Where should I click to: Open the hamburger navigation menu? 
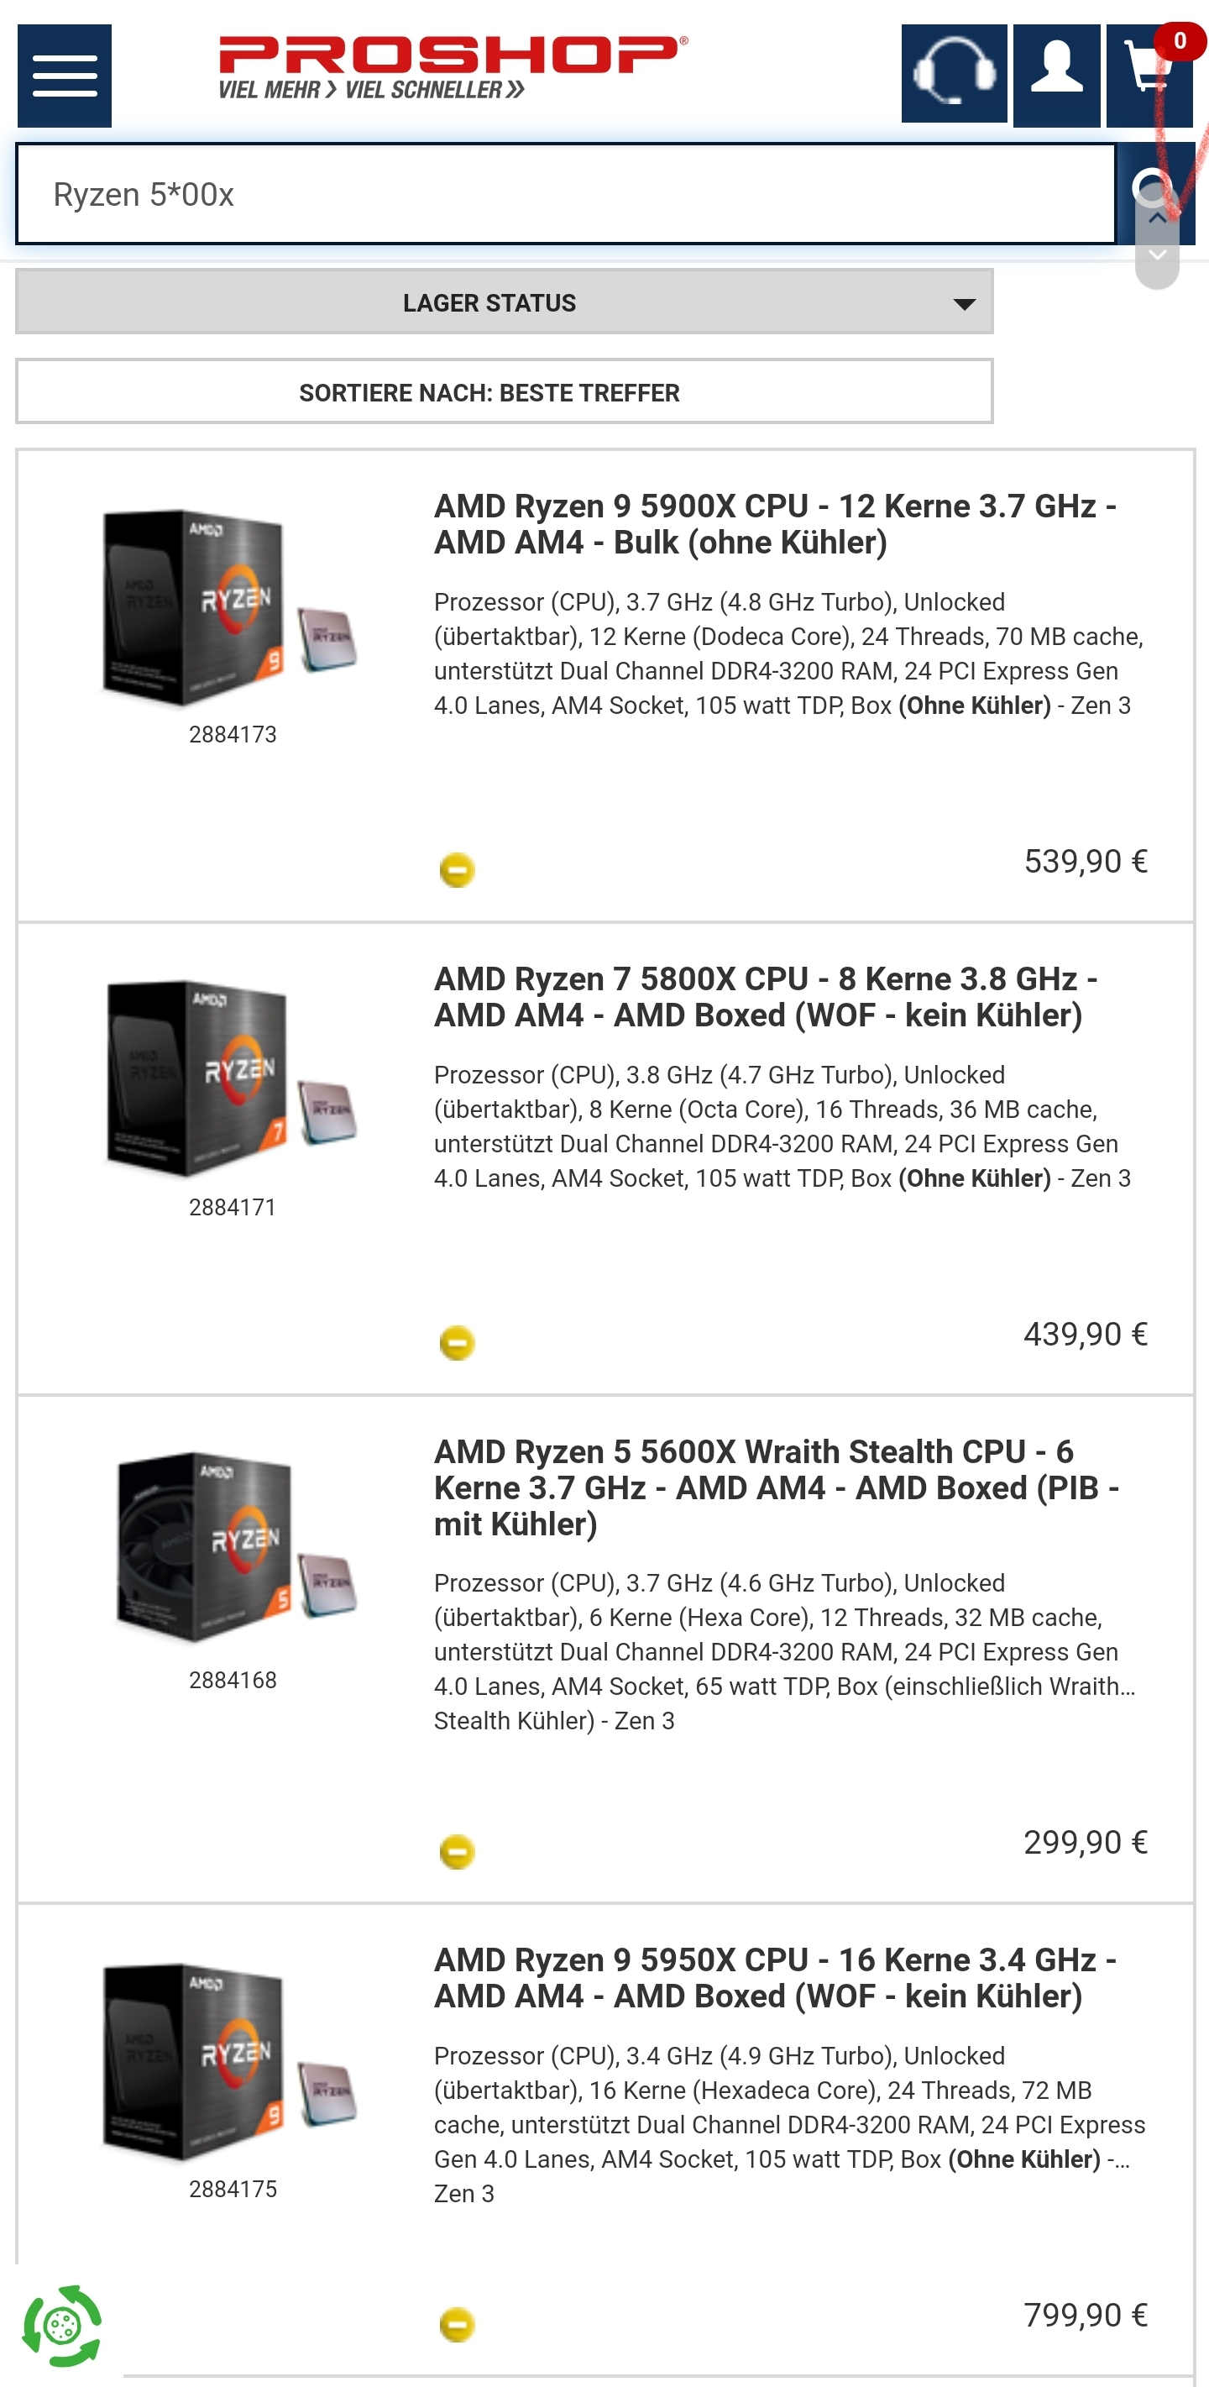[63, 76]
